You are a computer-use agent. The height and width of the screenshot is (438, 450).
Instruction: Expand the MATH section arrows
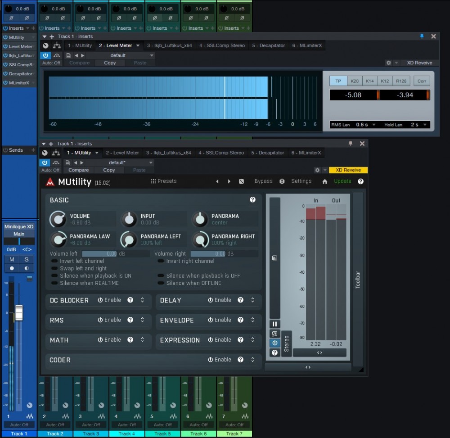(x=142, y=340)
